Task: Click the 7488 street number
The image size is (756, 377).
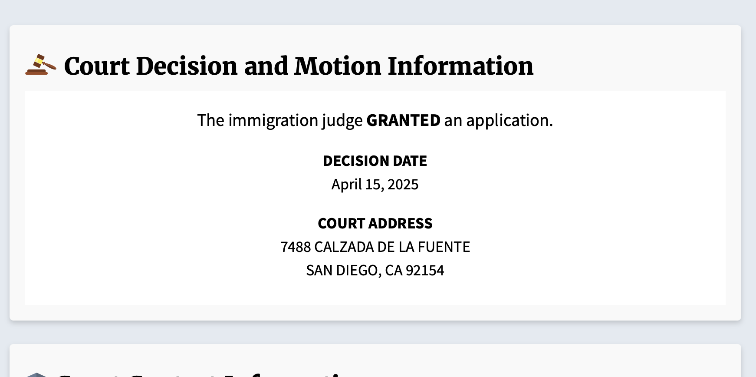Action: click(296, 247)
